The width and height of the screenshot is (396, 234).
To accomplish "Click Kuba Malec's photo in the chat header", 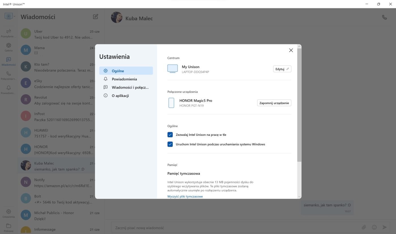I will 117,18.
